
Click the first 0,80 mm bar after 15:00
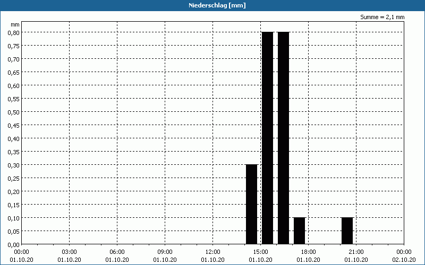click(x=268, y=138)
